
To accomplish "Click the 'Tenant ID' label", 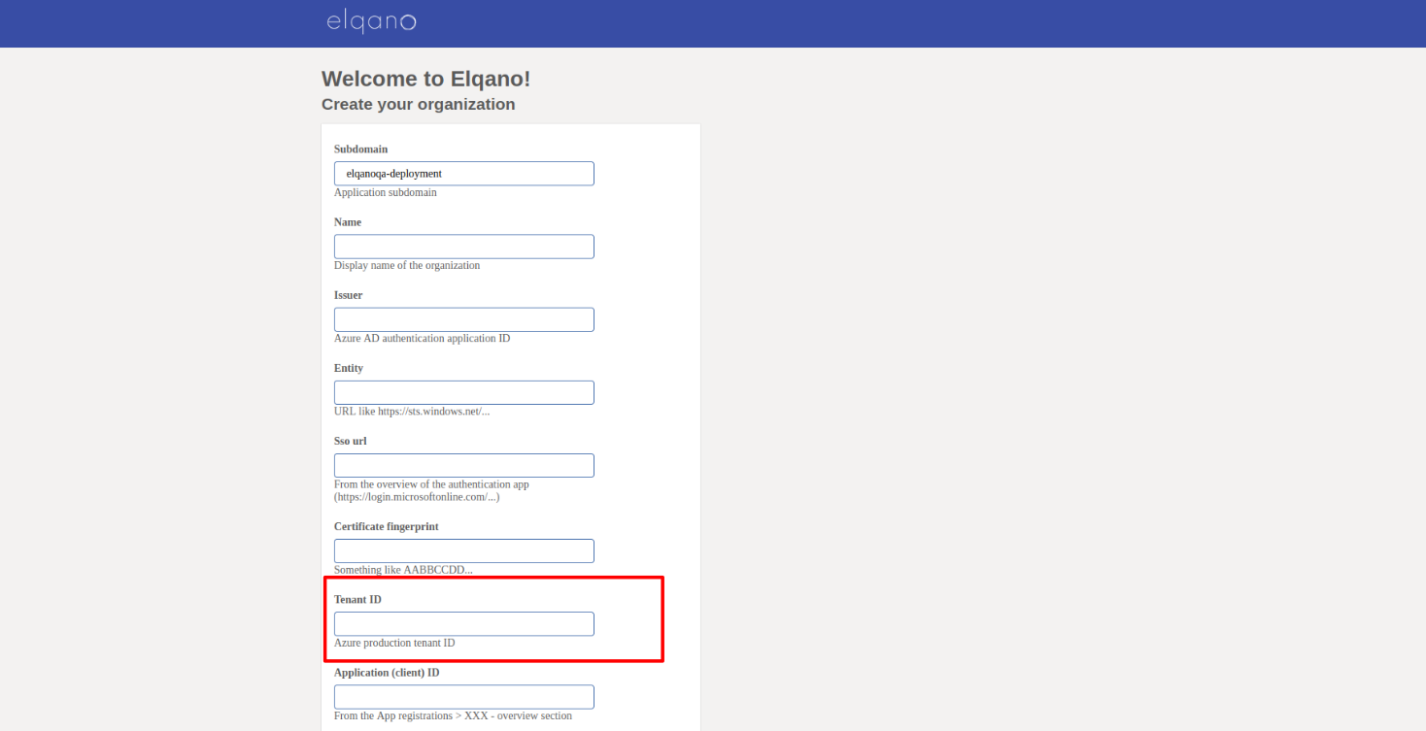I will point(357,600).
